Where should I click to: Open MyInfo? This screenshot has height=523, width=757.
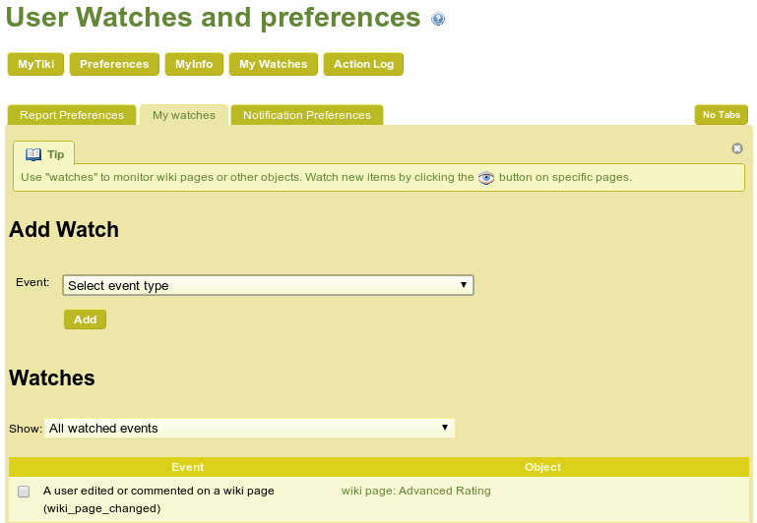(x=194, y=64)
